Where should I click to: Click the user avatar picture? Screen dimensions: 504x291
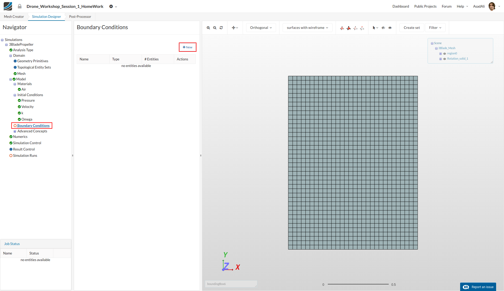click(x=492, y=6)
